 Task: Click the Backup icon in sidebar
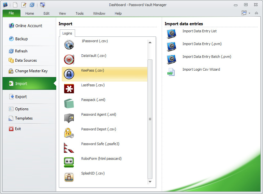(11, 39)
